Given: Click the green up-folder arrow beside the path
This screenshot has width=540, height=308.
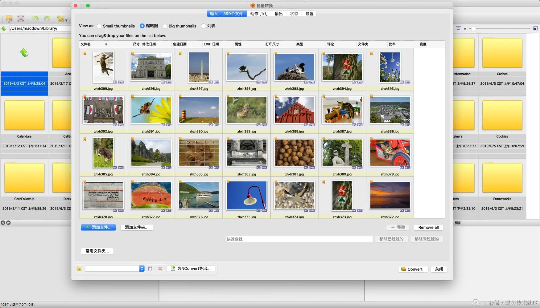Looking at the screenshot, I should coord(4,28).
